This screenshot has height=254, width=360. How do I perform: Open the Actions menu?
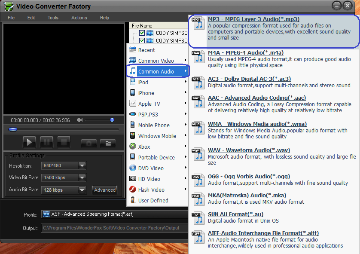click(79, 18)
